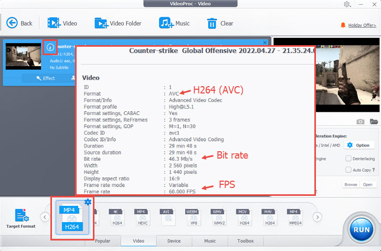Open the settings gear in the title bar
Screen dimensions: 381x251
[x=347, y=4]
